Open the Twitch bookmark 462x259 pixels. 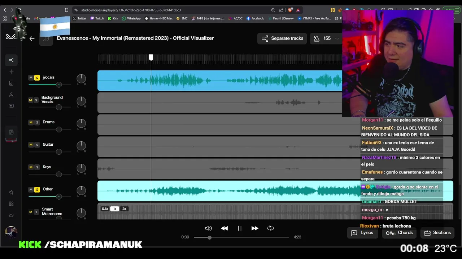point(97,18)
